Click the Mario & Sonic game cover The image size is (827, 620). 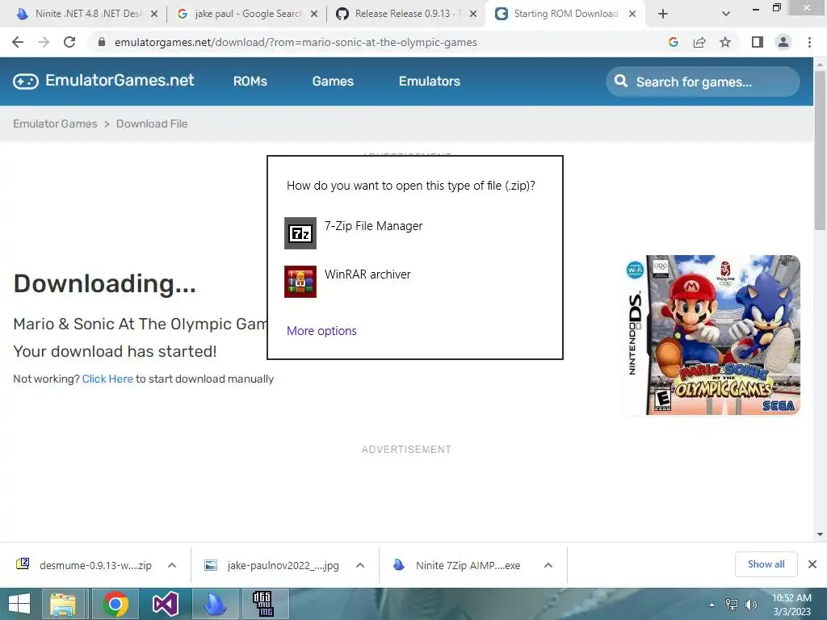713,335
